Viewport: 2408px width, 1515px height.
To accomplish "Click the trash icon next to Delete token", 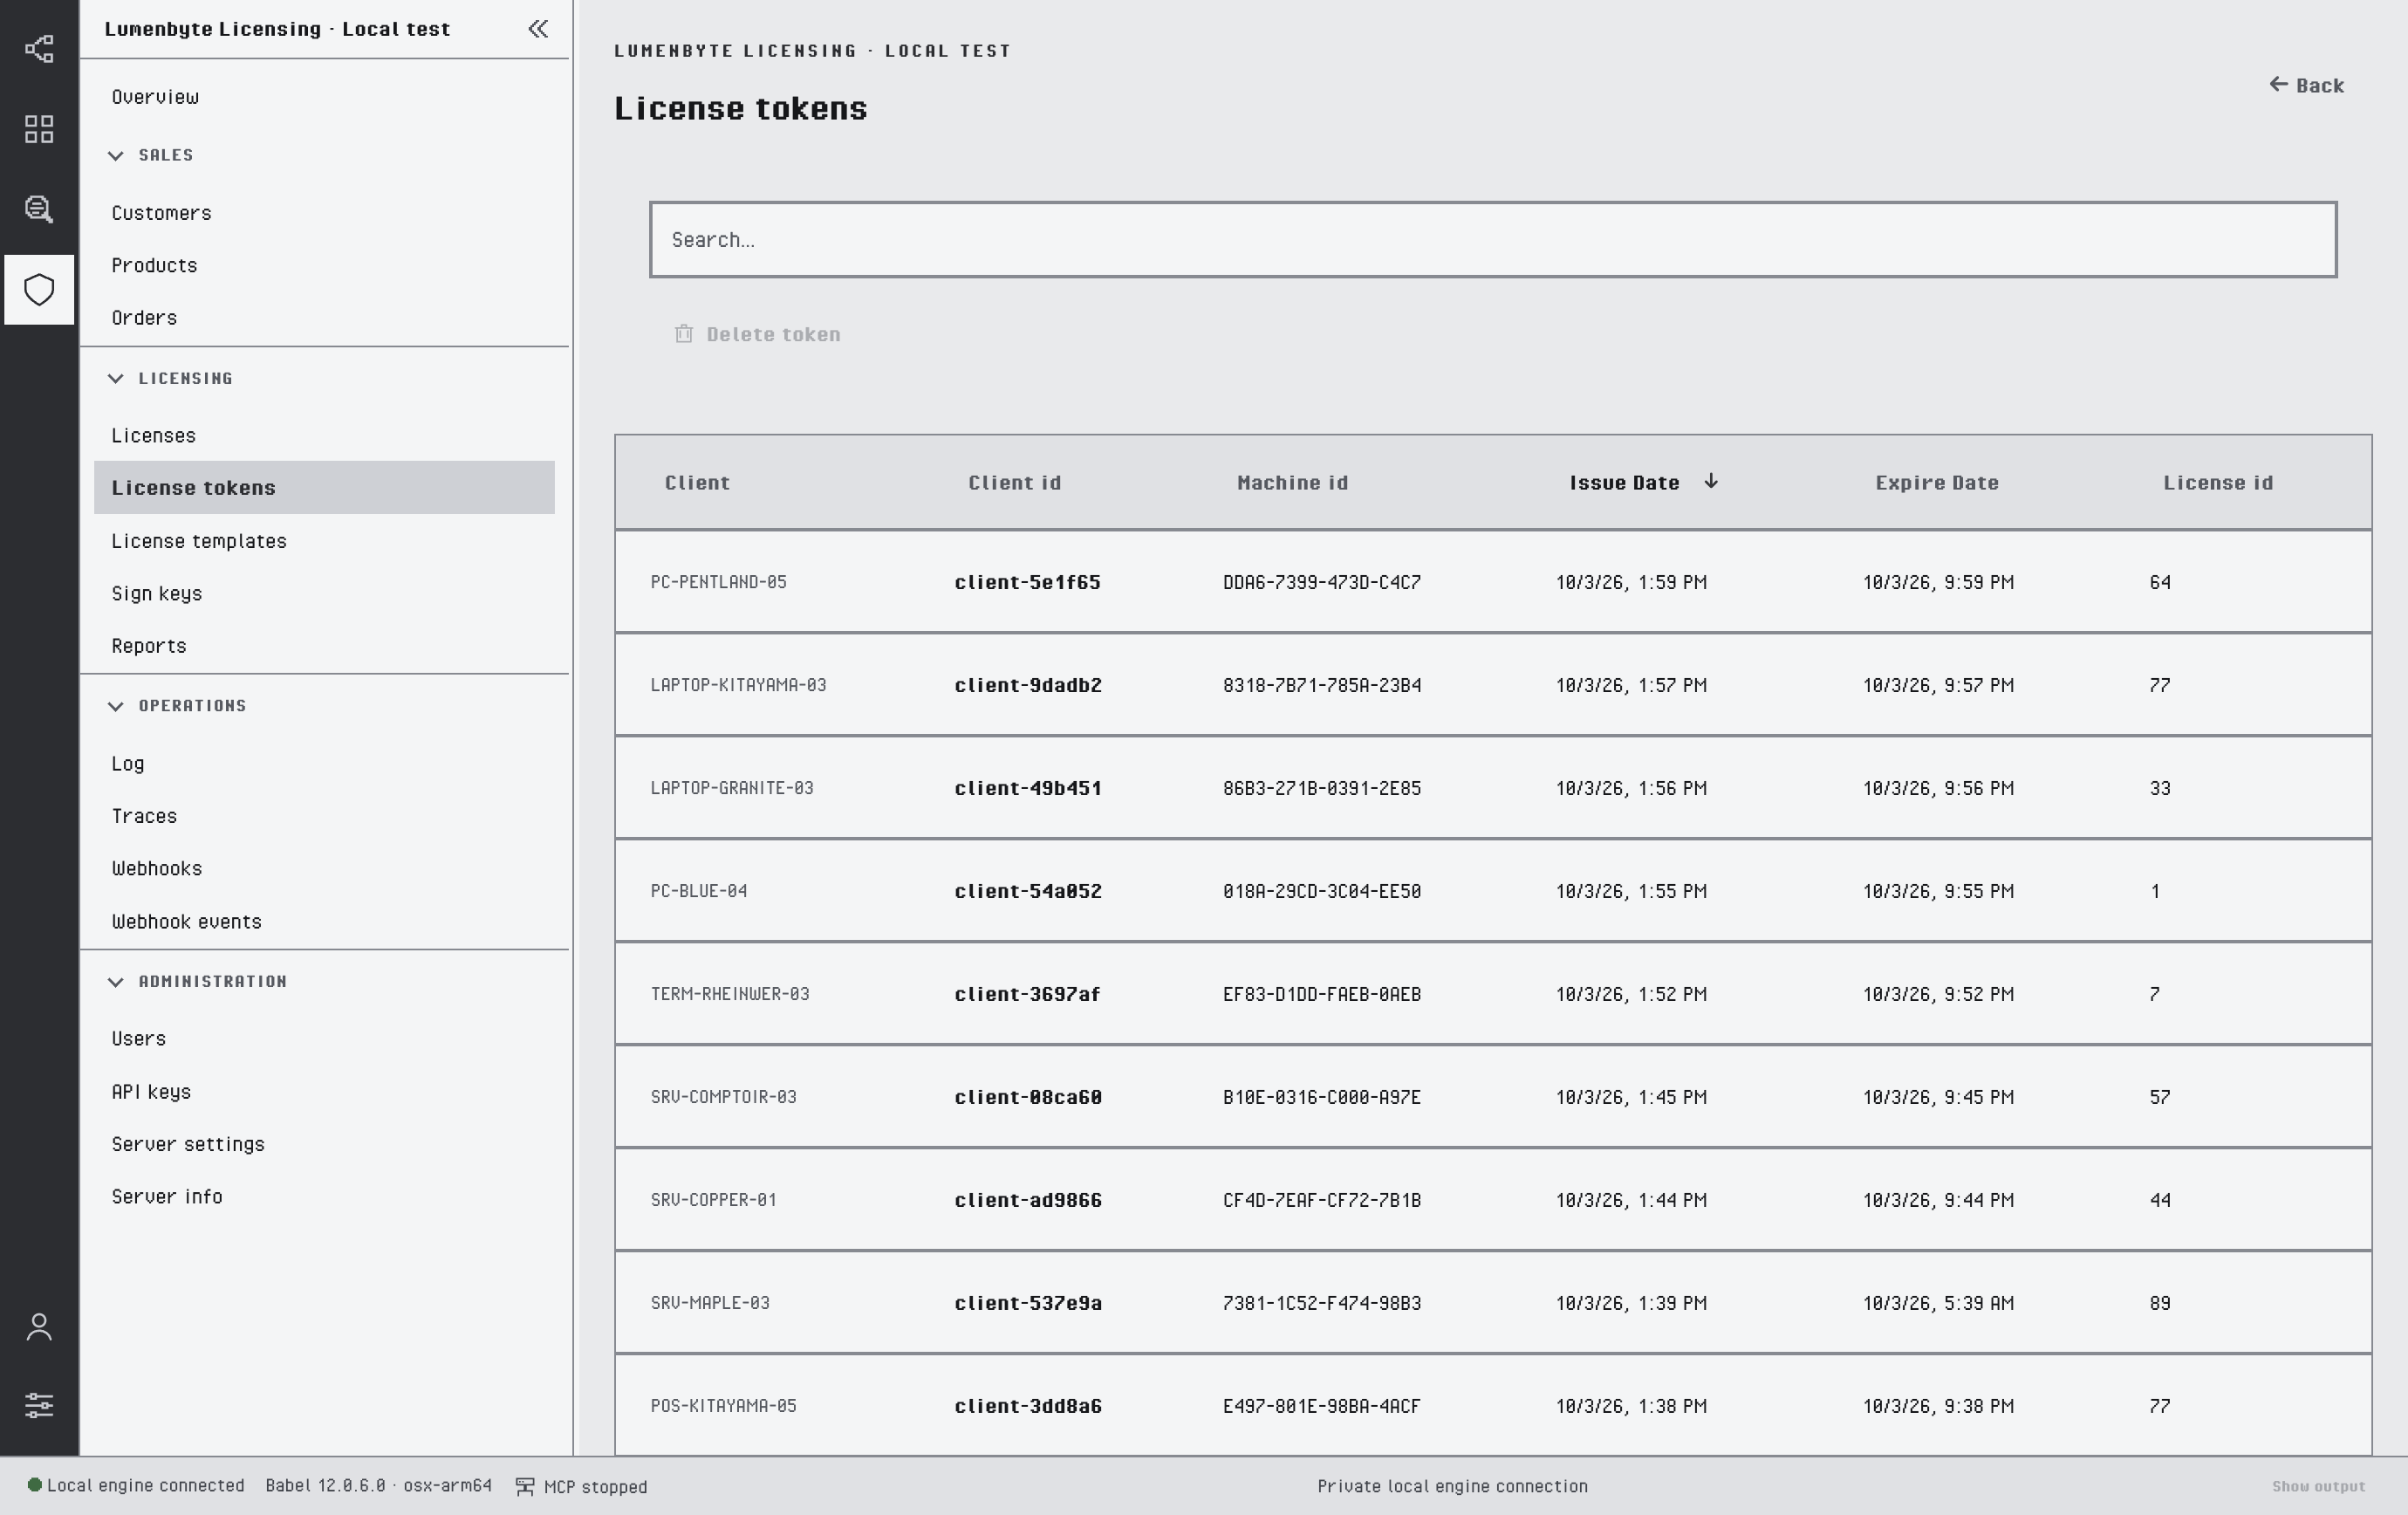I will coord(684,334).
